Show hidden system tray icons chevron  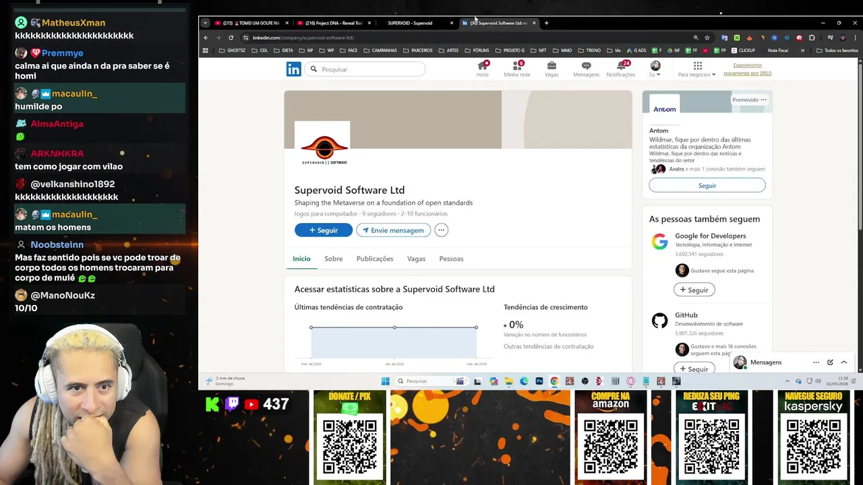coord(787,381)
